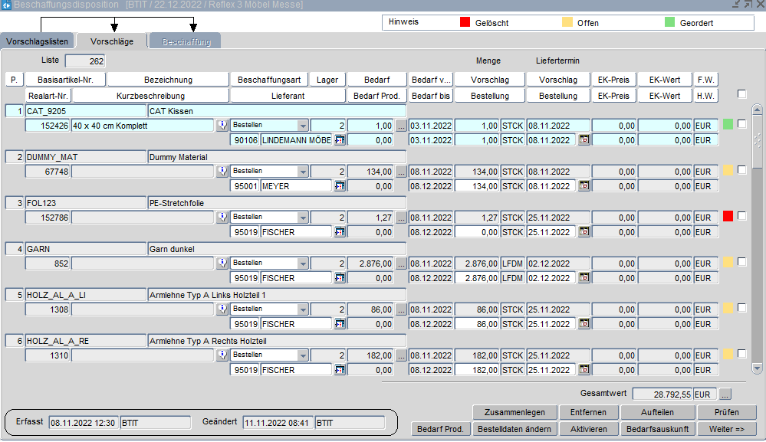Open supplier lookup icon next to LINDEMANN MÖBE

(340, 140)
